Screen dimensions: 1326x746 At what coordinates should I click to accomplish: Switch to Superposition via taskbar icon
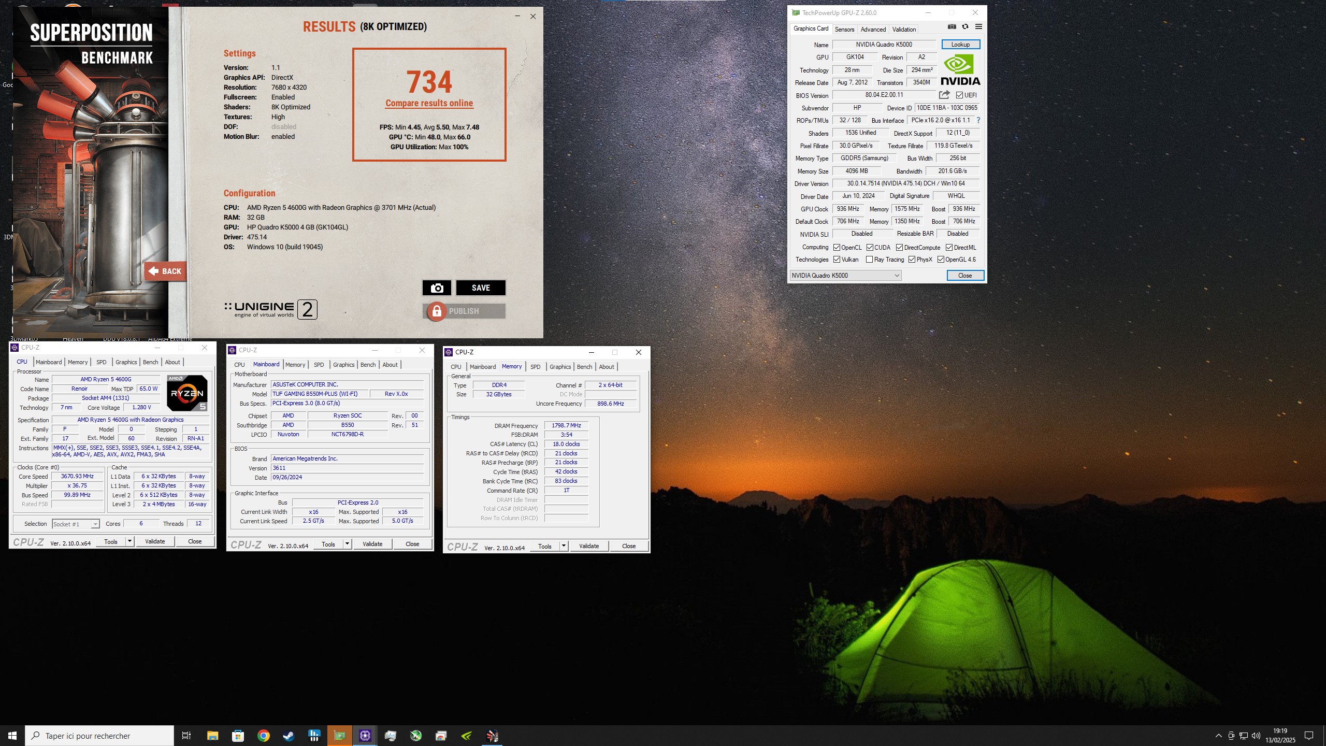[x=492, y=736]
